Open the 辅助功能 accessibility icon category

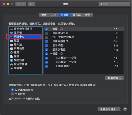click(x=11, y=60)
